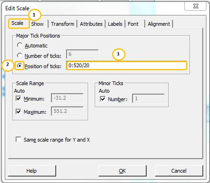The image size is (210, 183).
Task: Uncheck the Auto Minimum checkbox
Action: click(x=18, y=98)
